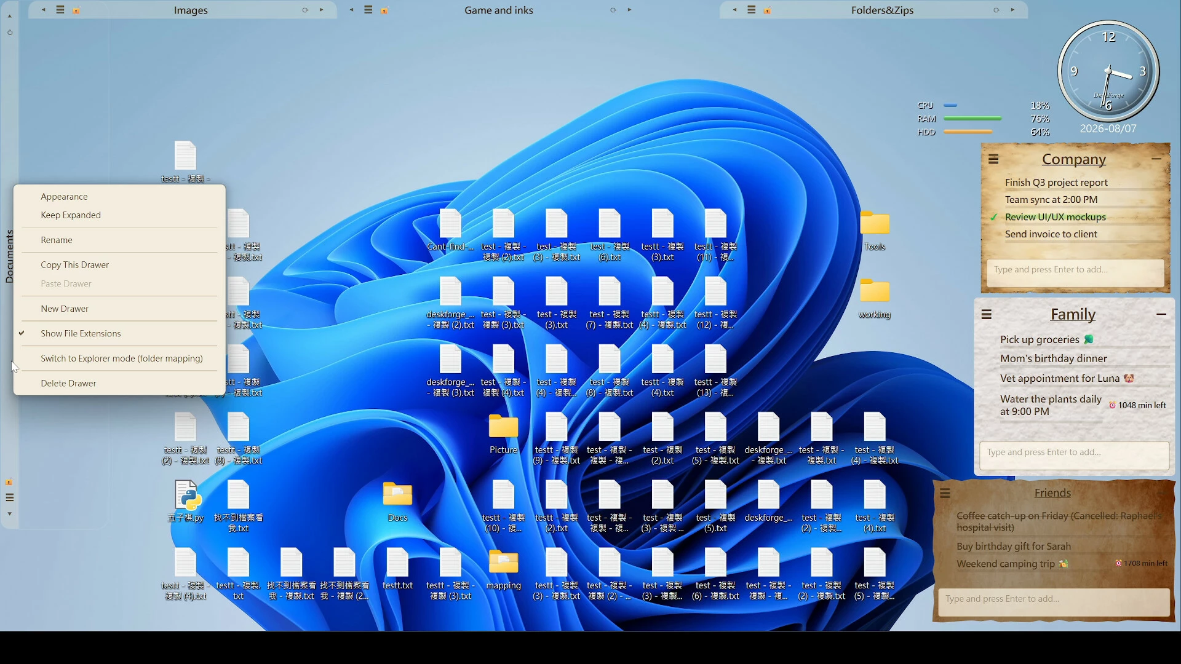Toggle the lock icon on Game and inks drawer

click(384, 10)
